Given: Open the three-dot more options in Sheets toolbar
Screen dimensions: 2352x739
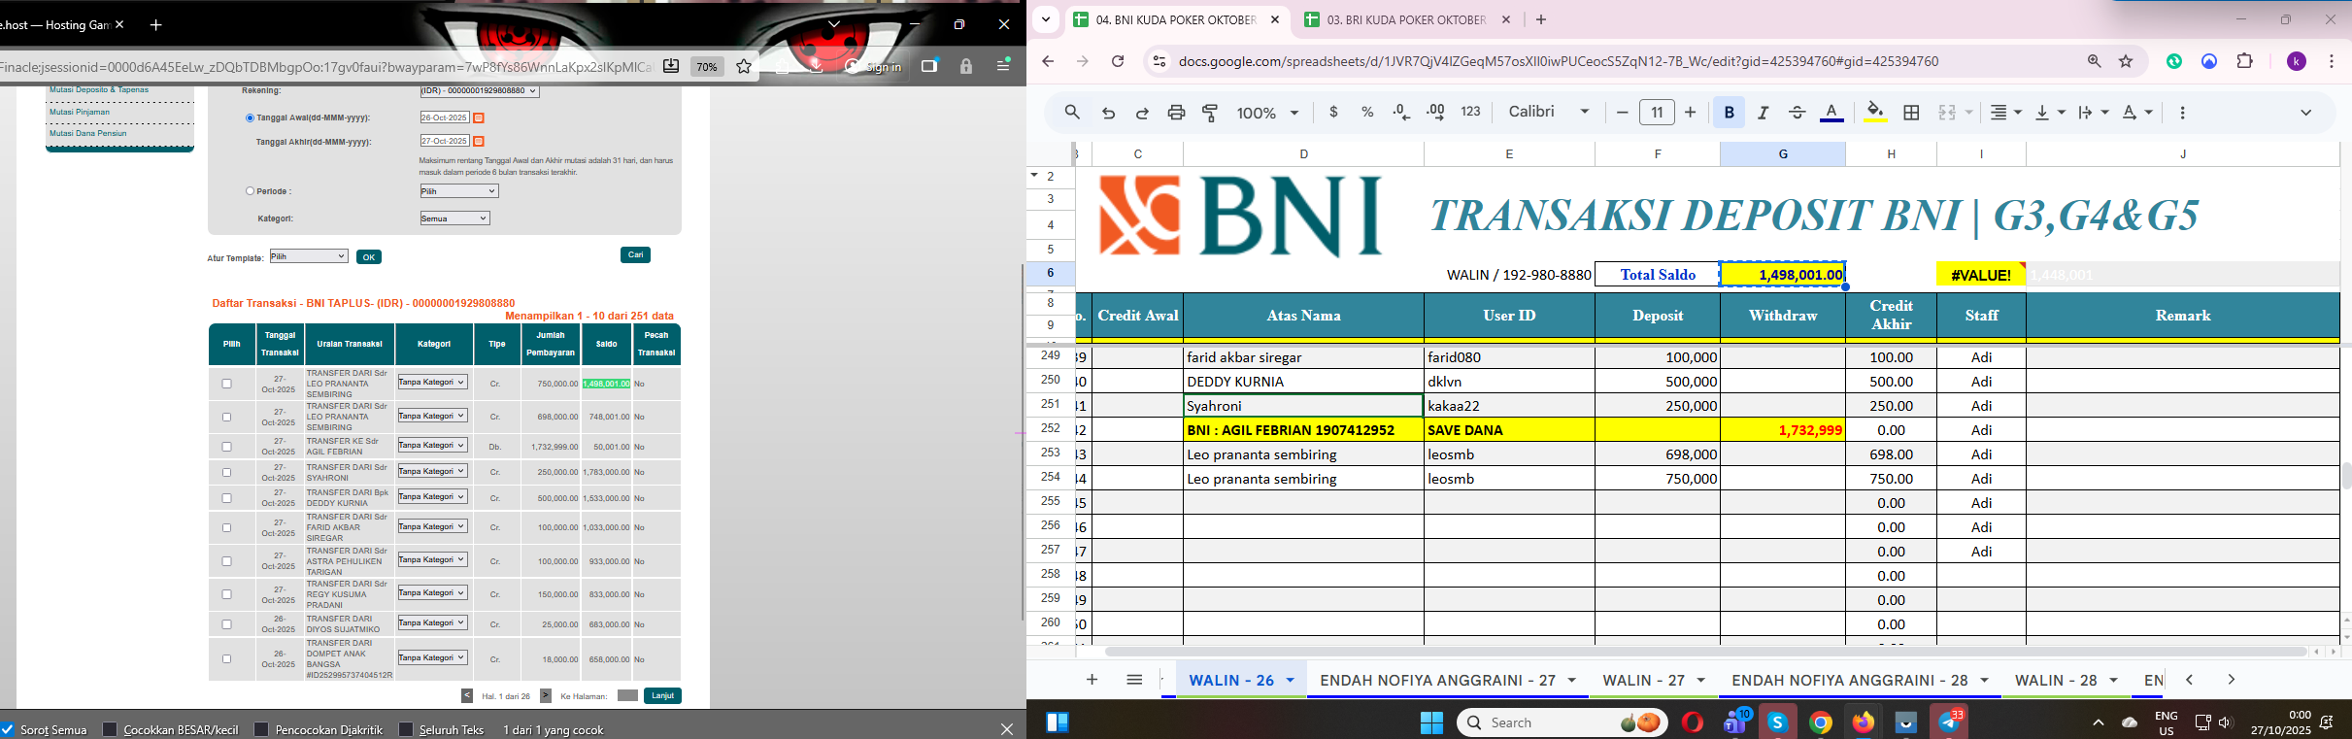Looking at the screenshot, I should [x=2182, y=113].
